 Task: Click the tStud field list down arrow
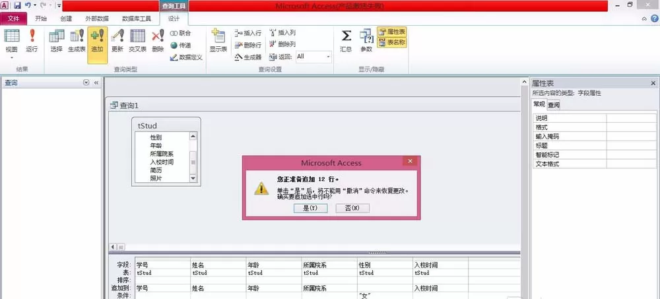(x=193, y=179)
